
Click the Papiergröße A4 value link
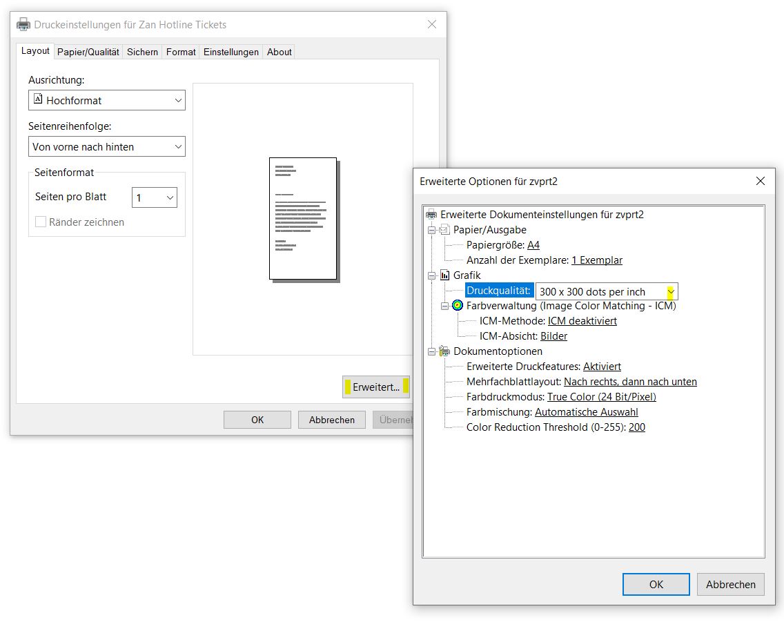pos(533,245)
